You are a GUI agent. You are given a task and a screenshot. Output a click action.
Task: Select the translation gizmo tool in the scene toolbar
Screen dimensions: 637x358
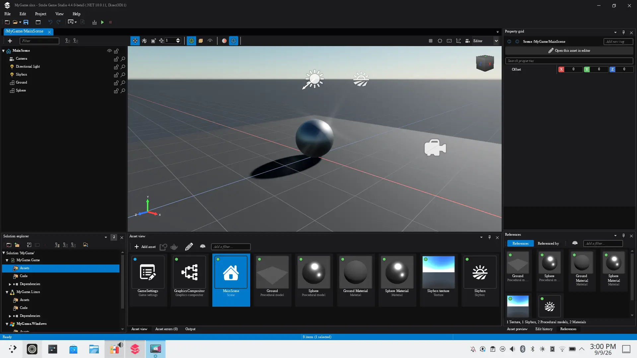click(135, 41)
